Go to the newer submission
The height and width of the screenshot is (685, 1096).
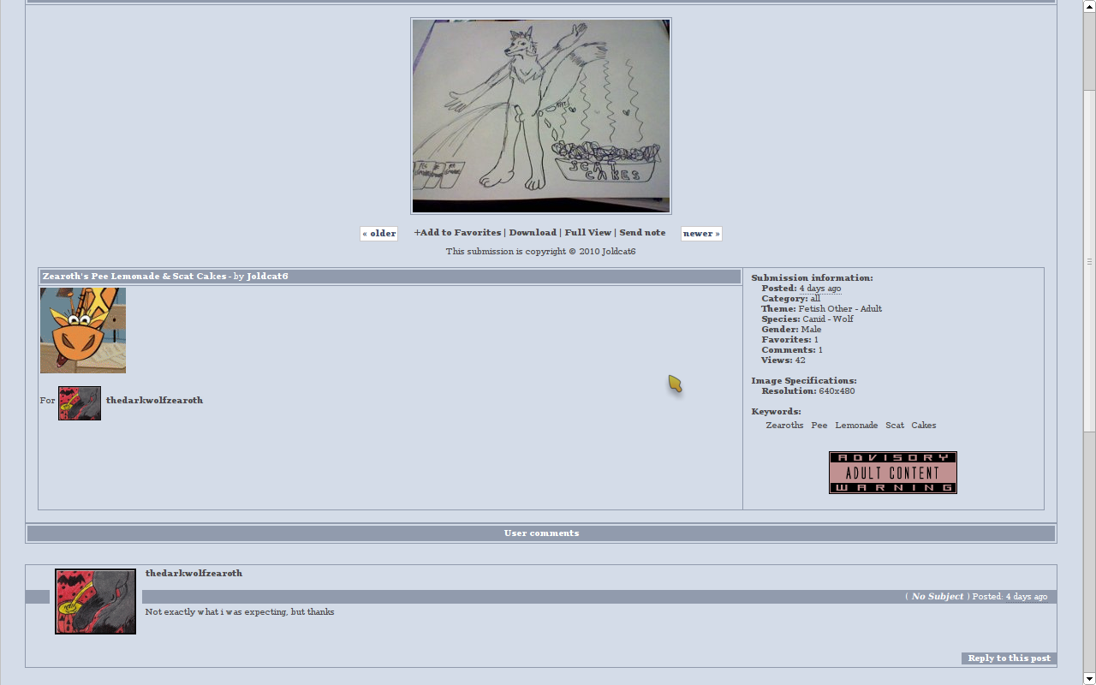701,234
